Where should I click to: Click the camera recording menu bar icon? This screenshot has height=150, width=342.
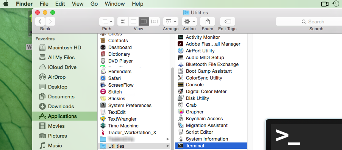coord(325,4)
